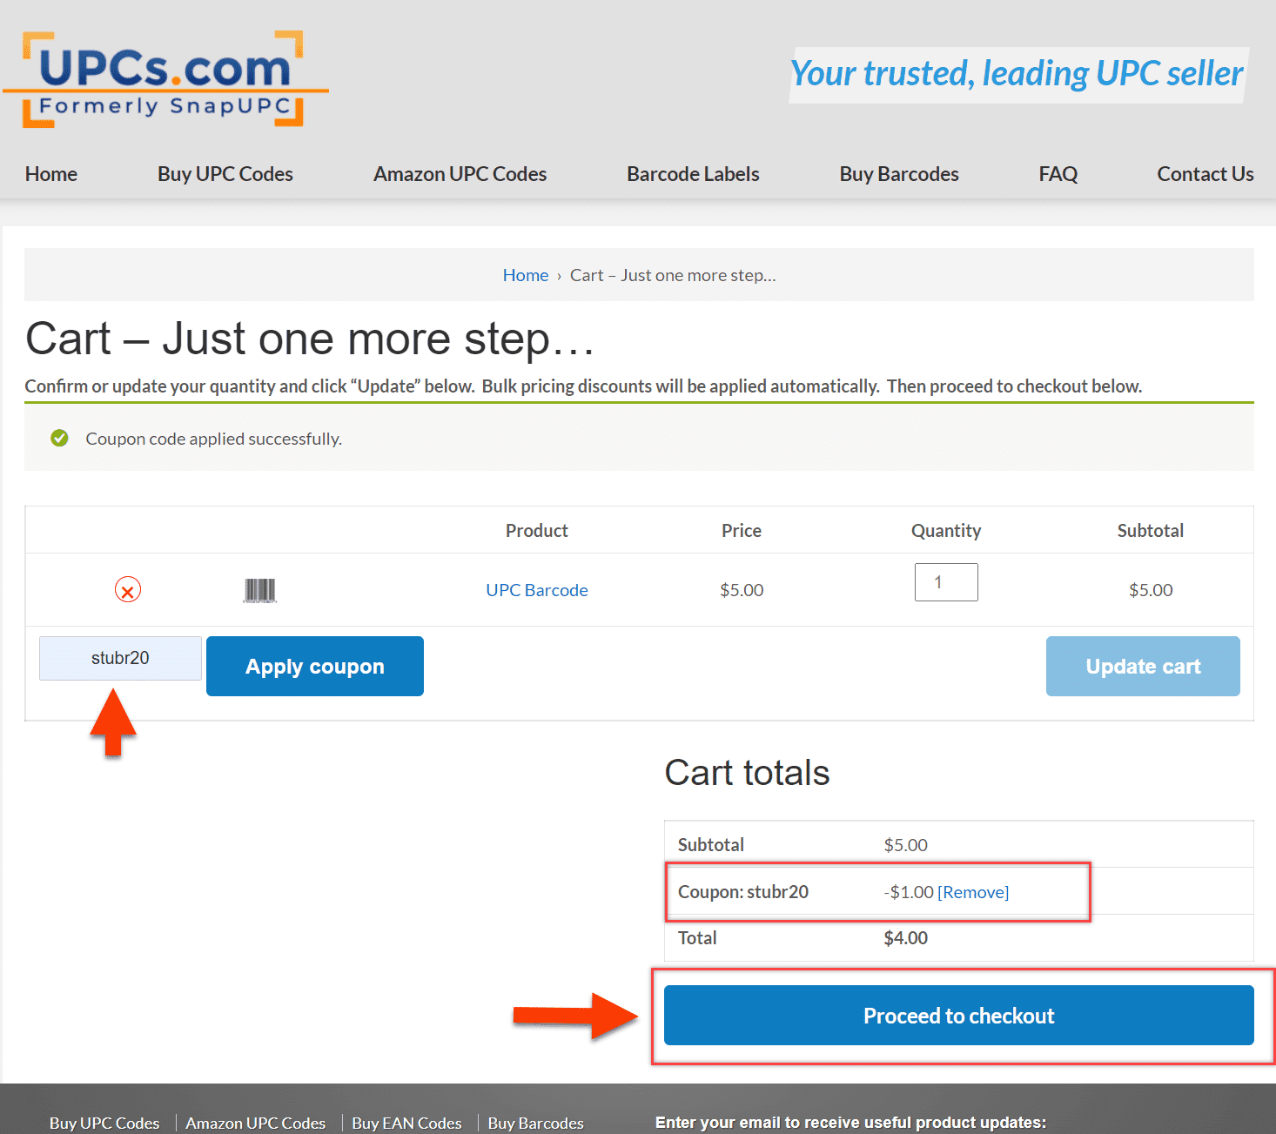Open FAQ in navigation menu

(x=1058, y=174)
